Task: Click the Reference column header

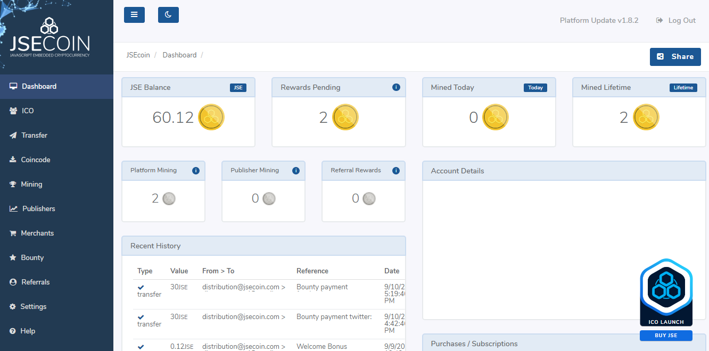Action: pos(312,271)
